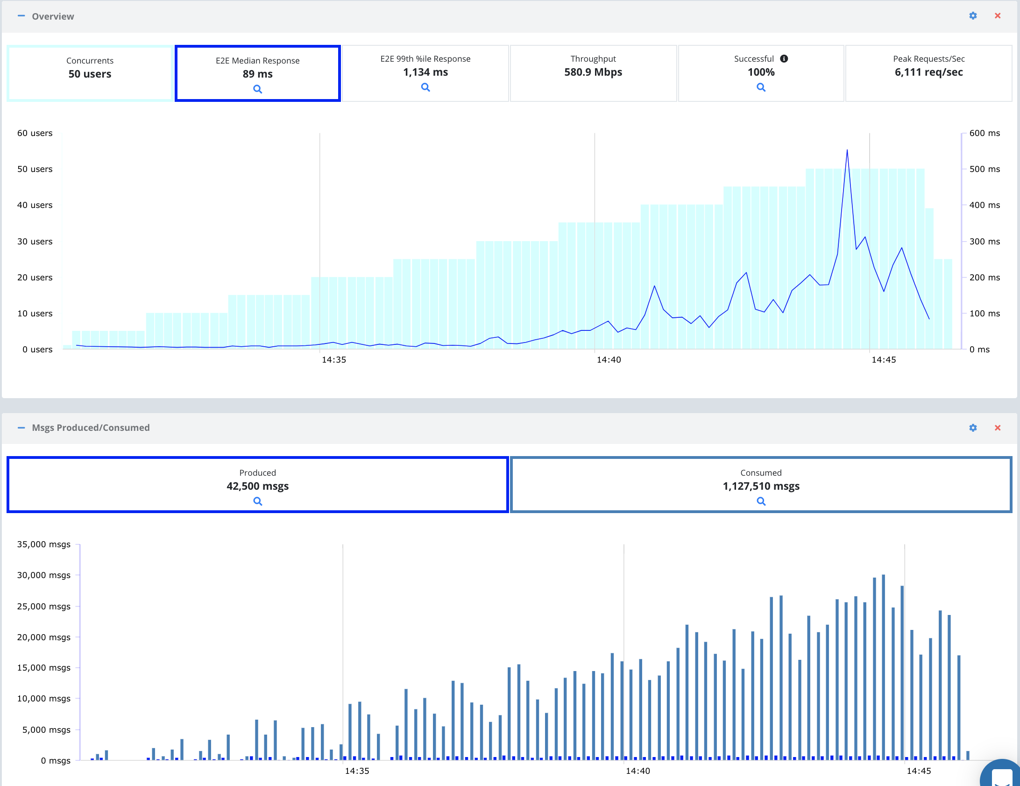This screenshot has width=1020, height=786.
Task: Click magnifier under E2E Median Response
Action: pyautogui.click(x=257, y=89)
